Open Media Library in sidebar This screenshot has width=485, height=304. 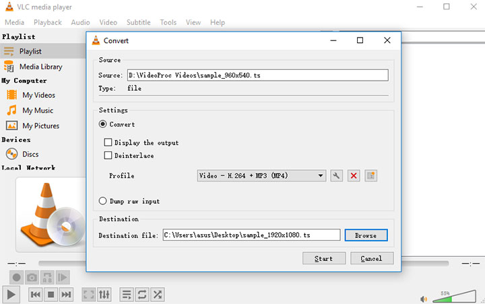(x=42, y=67)
